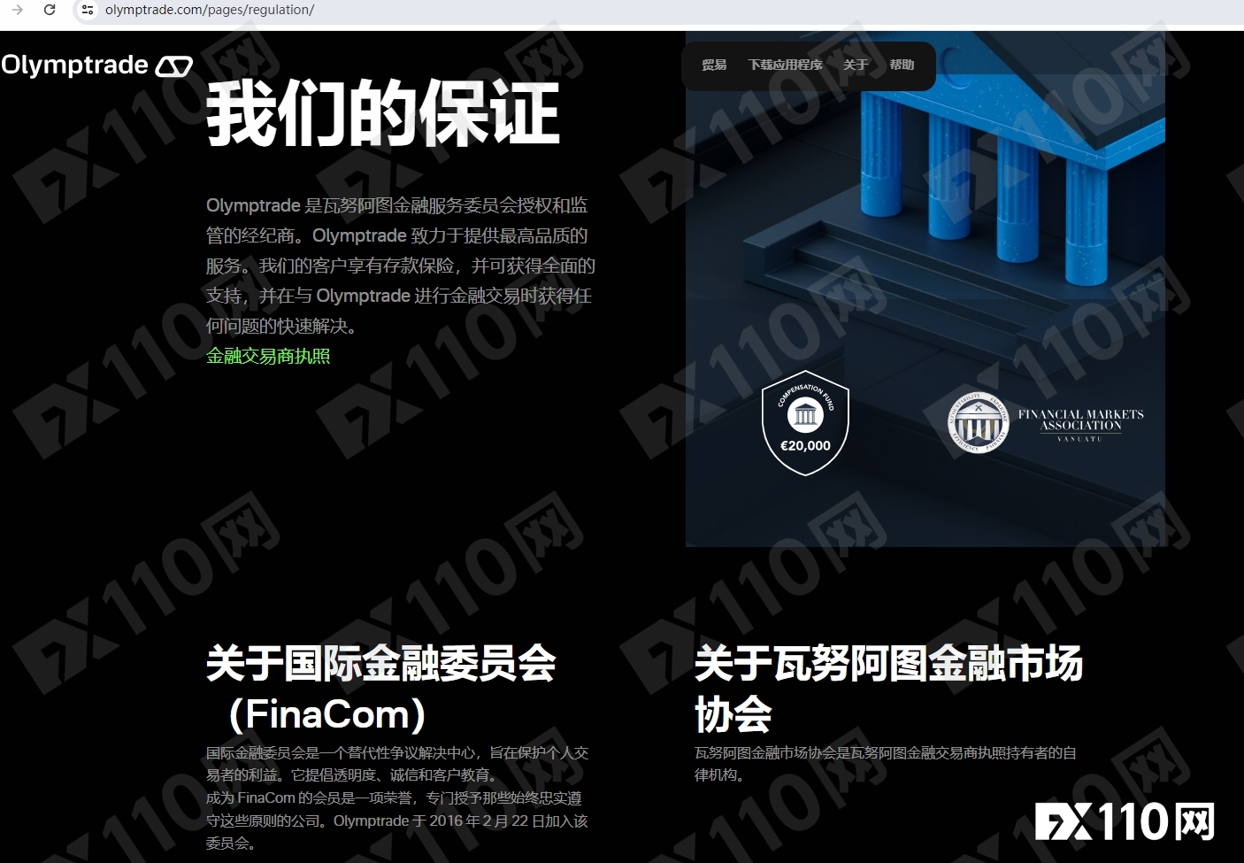Click the paragraph beginning 瓦努阿图金融市场协会是瓦努阿图金融交易商
Viewport: 1244px width, 863px height.
tap(886, 764)
